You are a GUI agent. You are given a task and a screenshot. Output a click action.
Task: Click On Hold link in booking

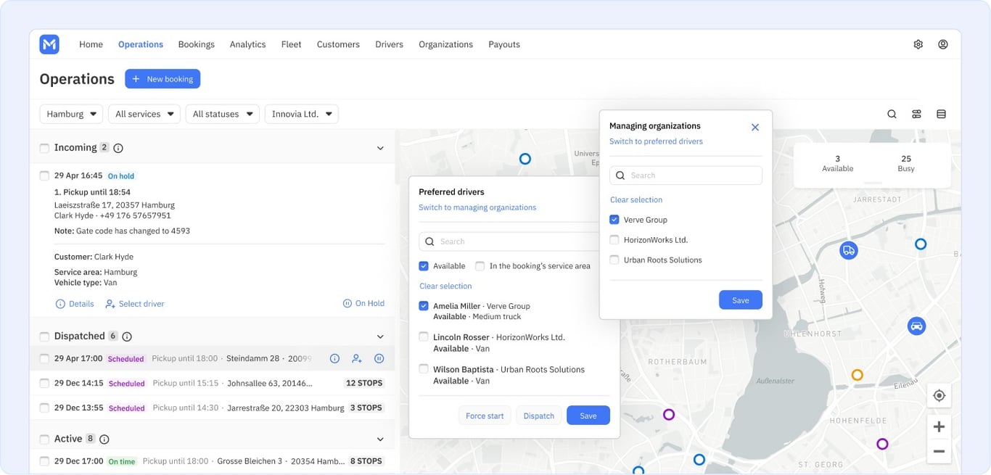[363, 304]
